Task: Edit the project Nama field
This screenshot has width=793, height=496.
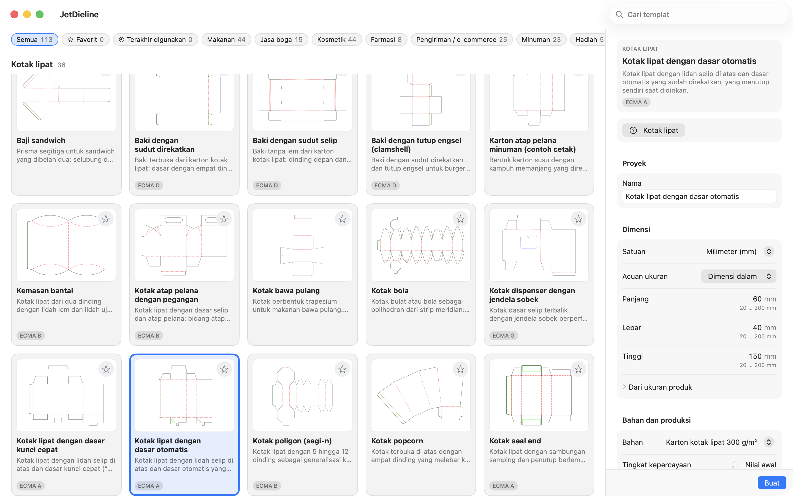Action: click(699, 196)
